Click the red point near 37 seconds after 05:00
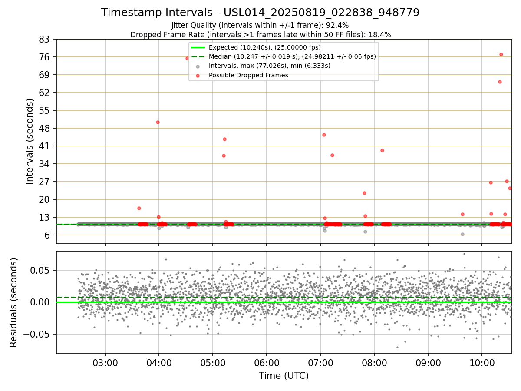This screenshot has height=391, width=521. click(x=224, y=156)
